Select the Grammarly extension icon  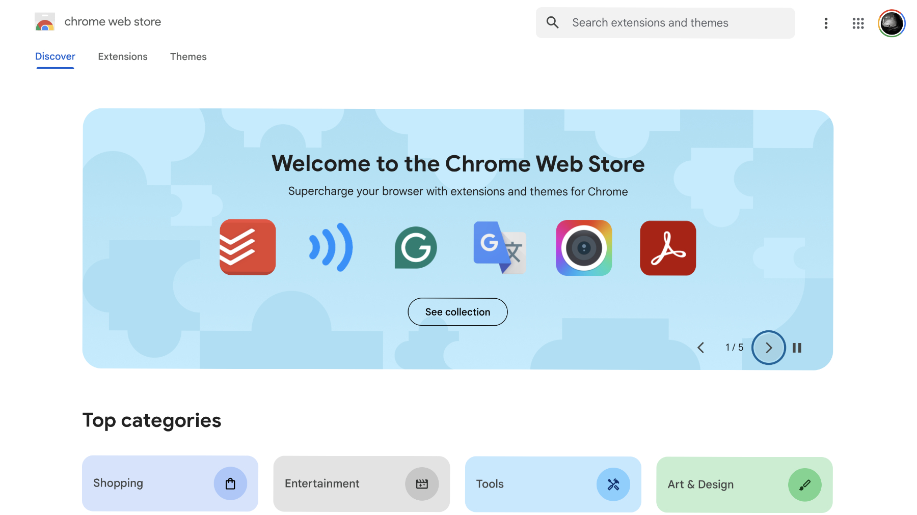click(416, 247)
